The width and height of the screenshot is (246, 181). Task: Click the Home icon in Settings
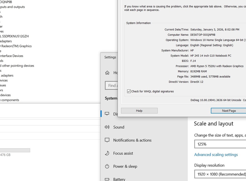[107, 73]
